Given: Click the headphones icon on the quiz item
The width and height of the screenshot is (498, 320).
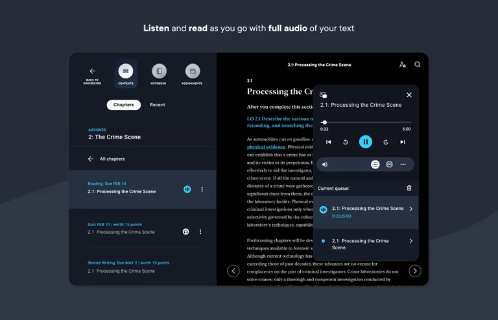Looking at the screenshot, I should (x=185, y=231).
